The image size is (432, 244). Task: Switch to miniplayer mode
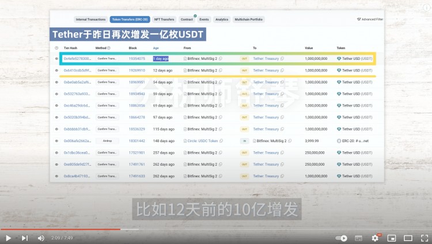pos(392,238)
